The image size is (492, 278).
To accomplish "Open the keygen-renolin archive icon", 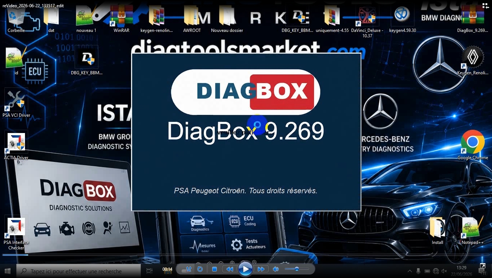I will click(156, 18).
